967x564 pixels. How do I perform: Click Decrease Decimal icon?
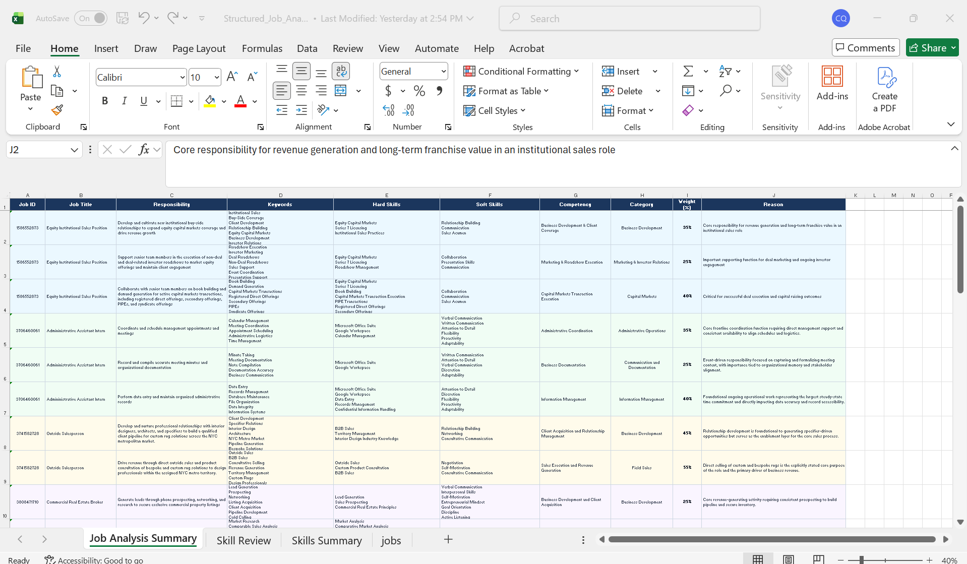point(408,110)
